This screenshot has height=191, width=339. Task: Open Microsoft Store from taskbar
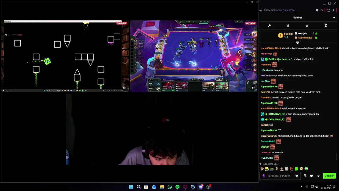click(x=146, y=187)
